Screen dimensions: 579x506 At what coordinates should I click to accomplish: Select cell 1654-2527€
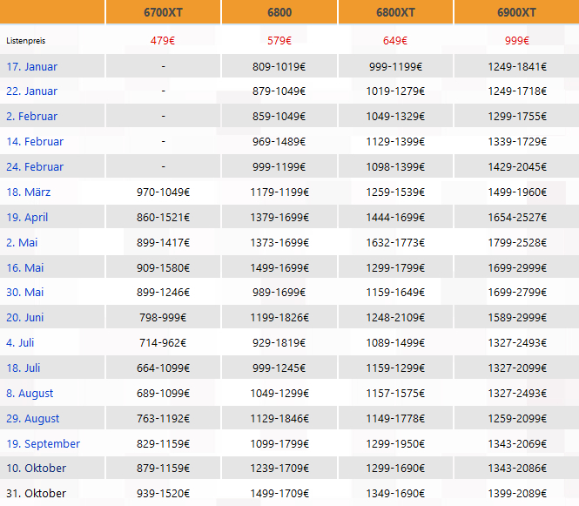click(x=517, y=217)
